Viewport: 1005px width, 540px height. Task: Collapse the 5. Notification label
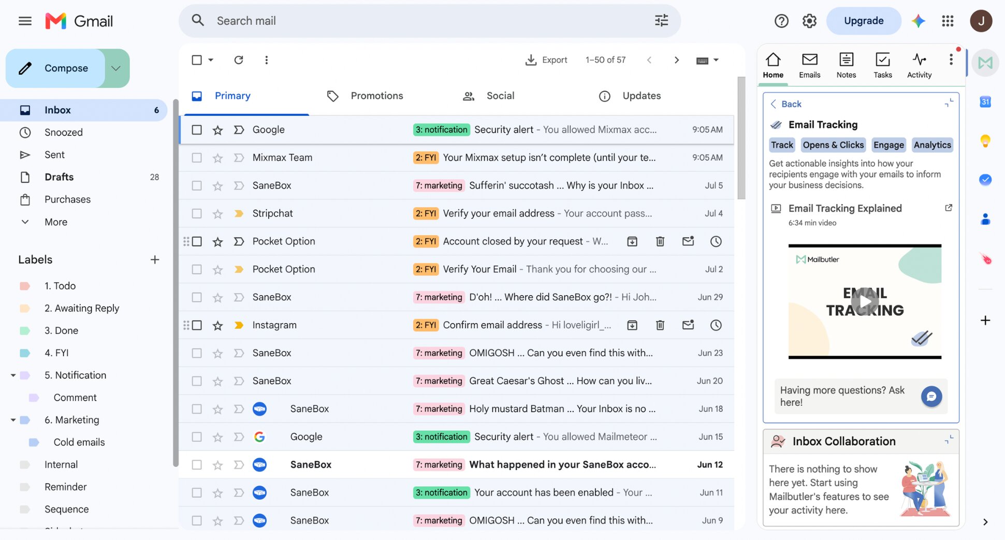tap(13, 375)
